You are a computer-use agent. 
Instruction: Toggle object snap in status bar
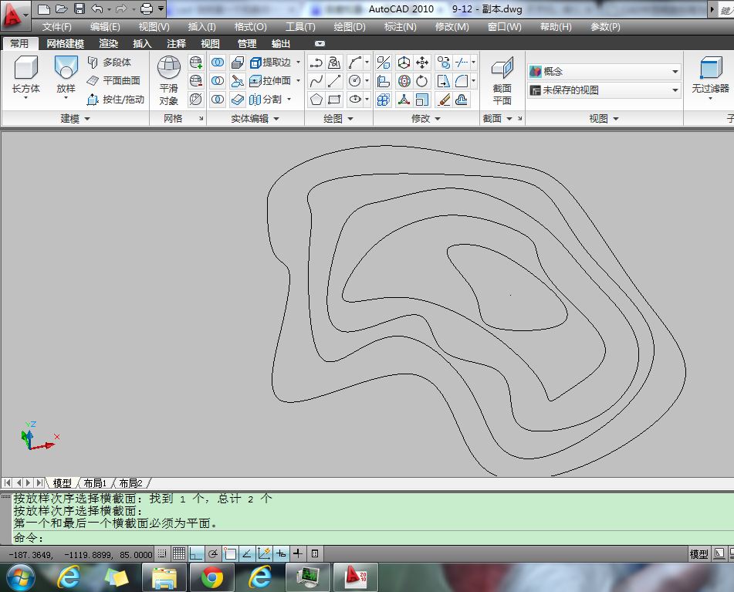click(230, 554)
